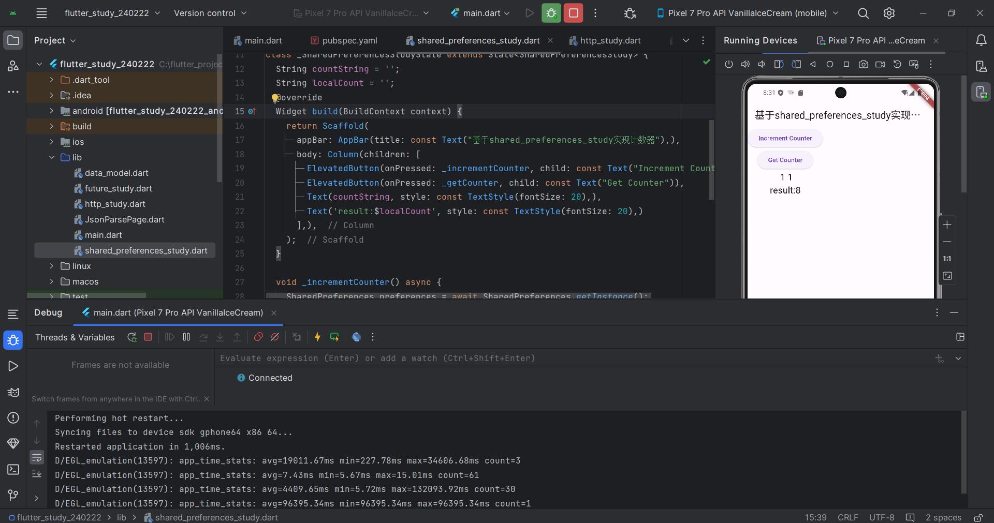Click the emulator volume down icon
The width and height of the screenshot is (994, 523).
point(762,64)
